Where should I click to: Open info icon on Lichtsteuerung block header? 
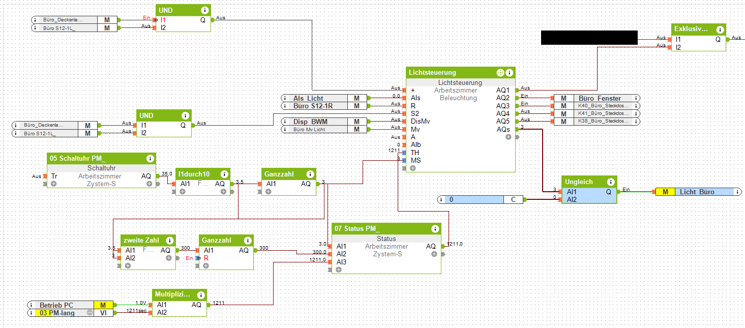coord(509,73)
